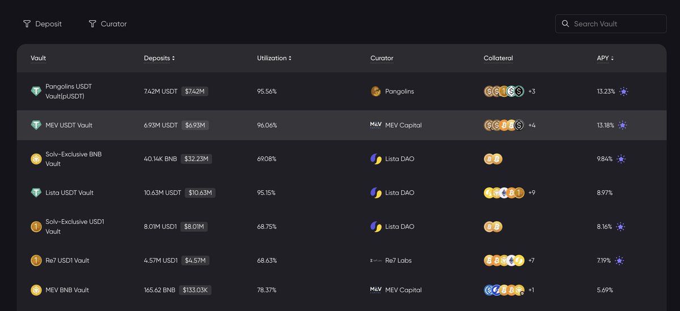This screenshot has width=680, height=311.
Task: Click collateral icons in MEV USDT Vault row
Action: click(x=504, y=125)
